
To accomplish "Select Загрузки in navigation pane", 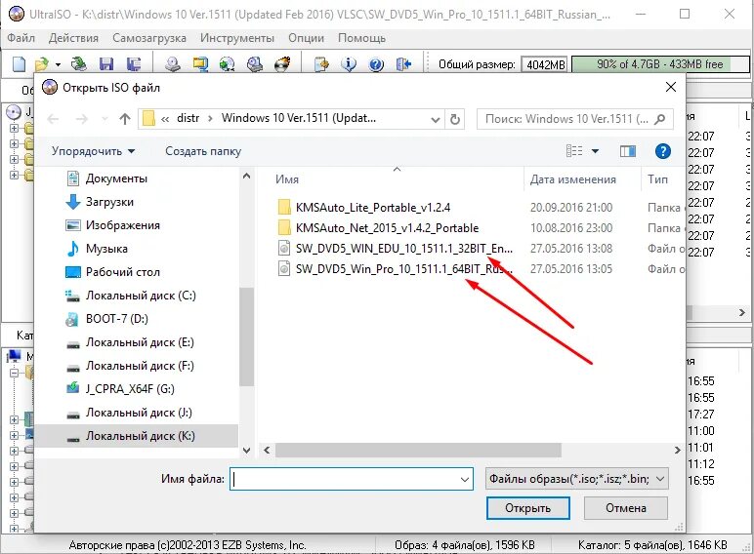I will point(109,202).
